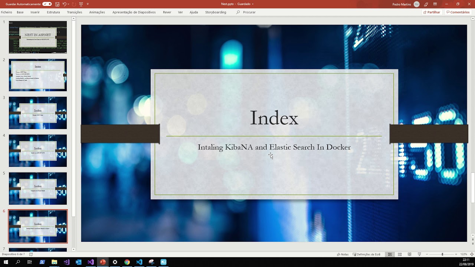Click Fit slide to current window icon
This screenshot has width=475, height=267.
[471, 254]
